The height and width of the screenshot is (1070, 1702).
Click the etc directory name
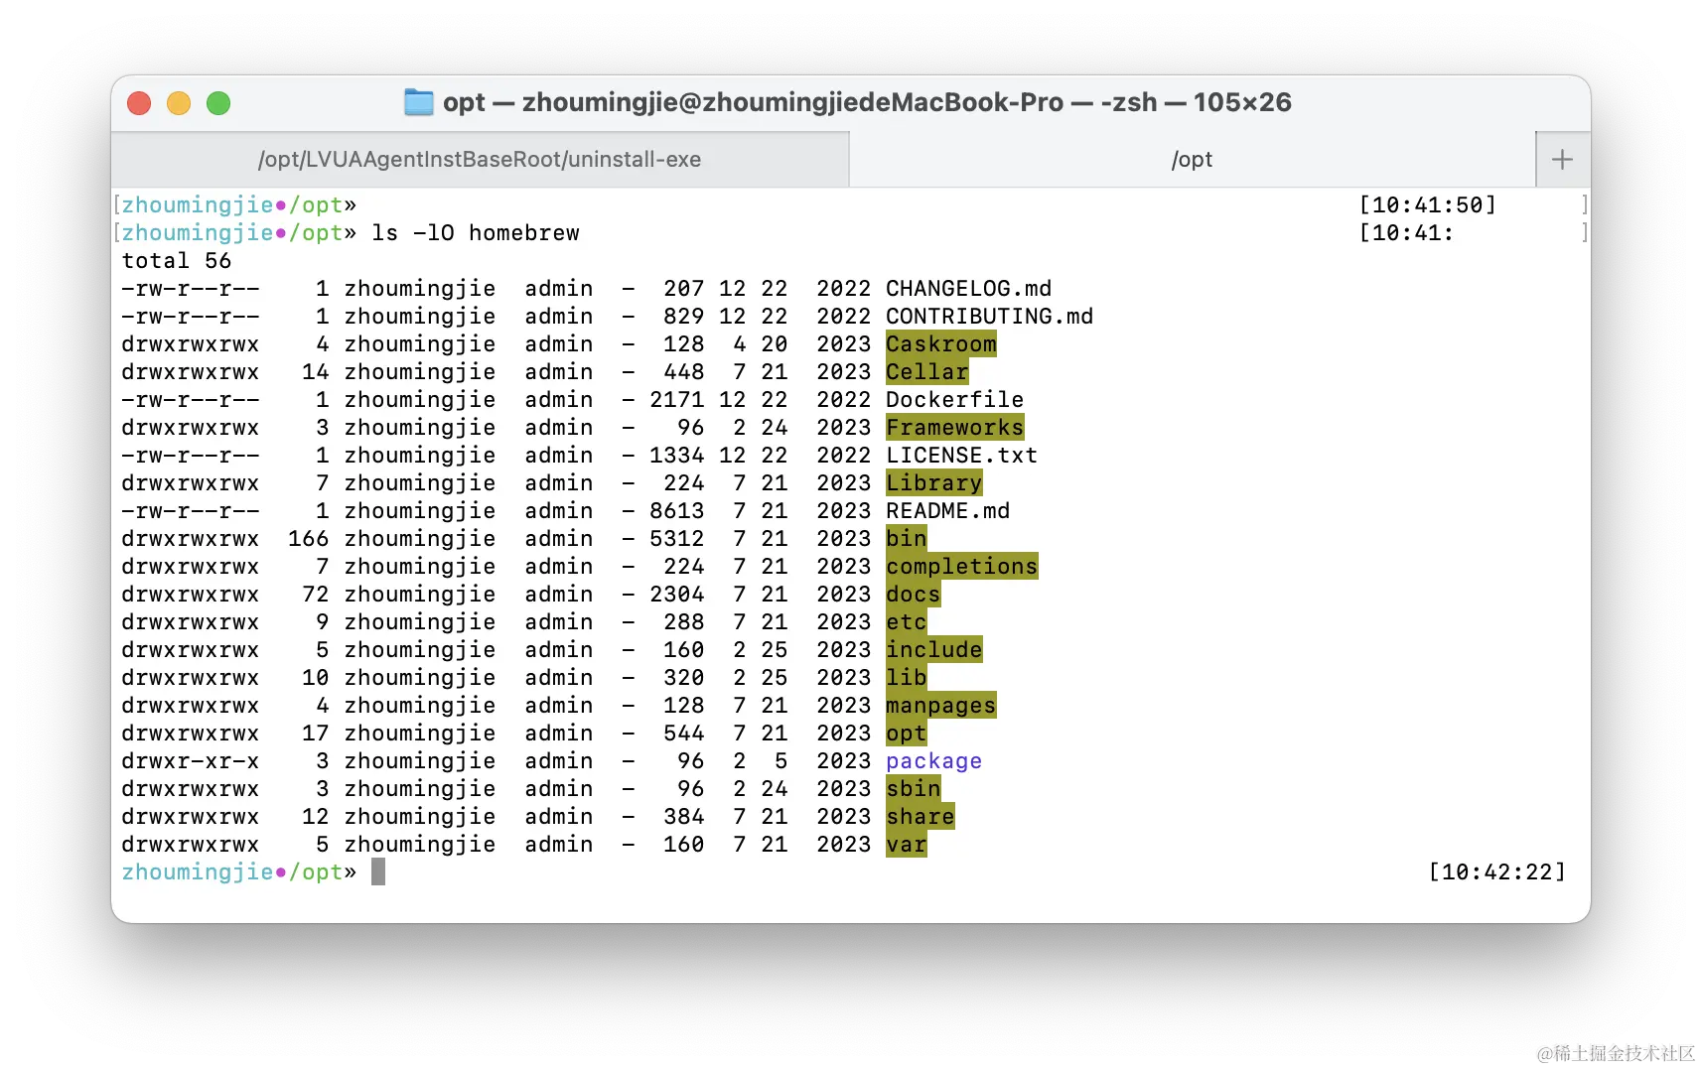click(907, 622)
